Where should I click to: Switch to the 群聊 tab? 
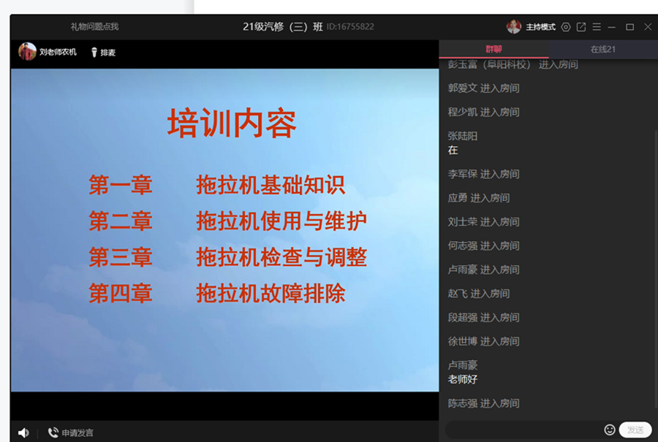coord(494,49)
